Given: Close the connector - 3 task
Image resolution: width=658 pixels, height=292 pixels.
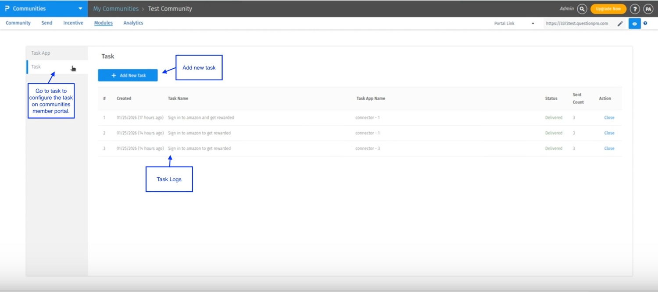Looking at the screenshot, I should click(609, 148).
